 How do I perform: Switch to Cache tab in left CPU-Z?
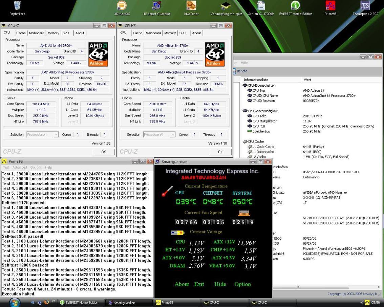(x=21, y=33)
